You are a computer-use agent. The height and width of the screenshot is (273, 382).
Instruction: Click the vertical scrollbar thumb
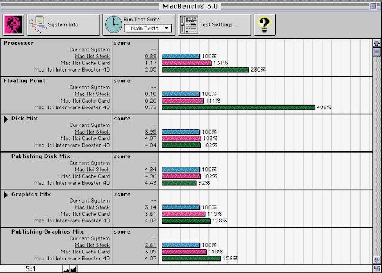point(377,52)
